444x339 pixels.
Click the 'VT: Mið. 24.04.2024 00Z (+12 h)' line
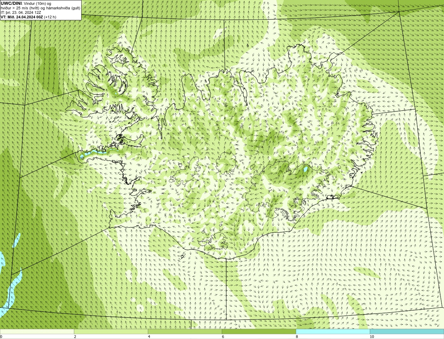pos(28,17)
